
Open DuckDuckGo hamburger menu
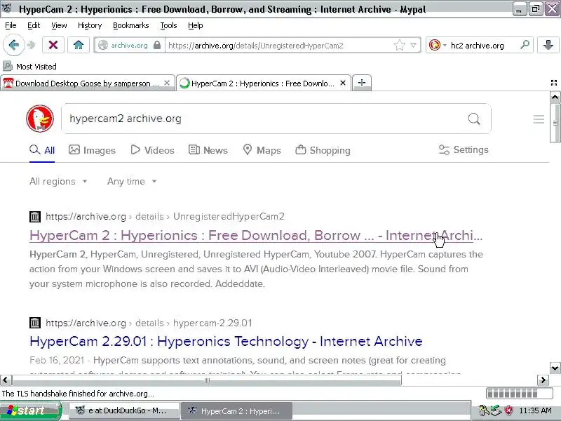coord(539,119)
